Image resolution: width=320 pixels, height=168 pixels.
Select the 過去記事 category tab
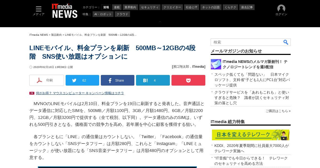coord(247,7)
